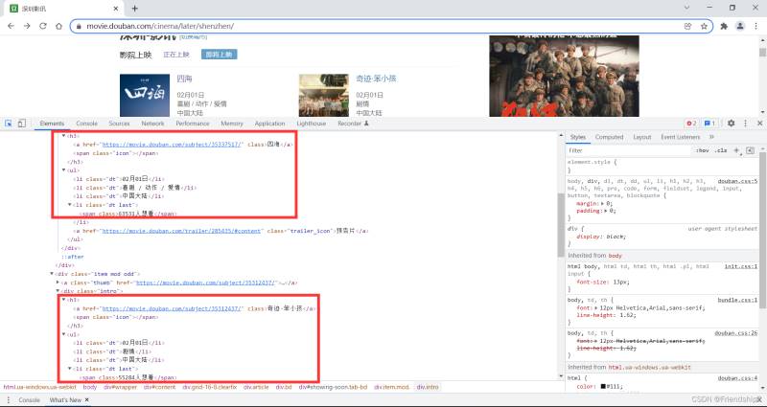Screen dimensions: 767x407
Task: Collapse the div item mod odd node
Action: [x=52, y=274]
